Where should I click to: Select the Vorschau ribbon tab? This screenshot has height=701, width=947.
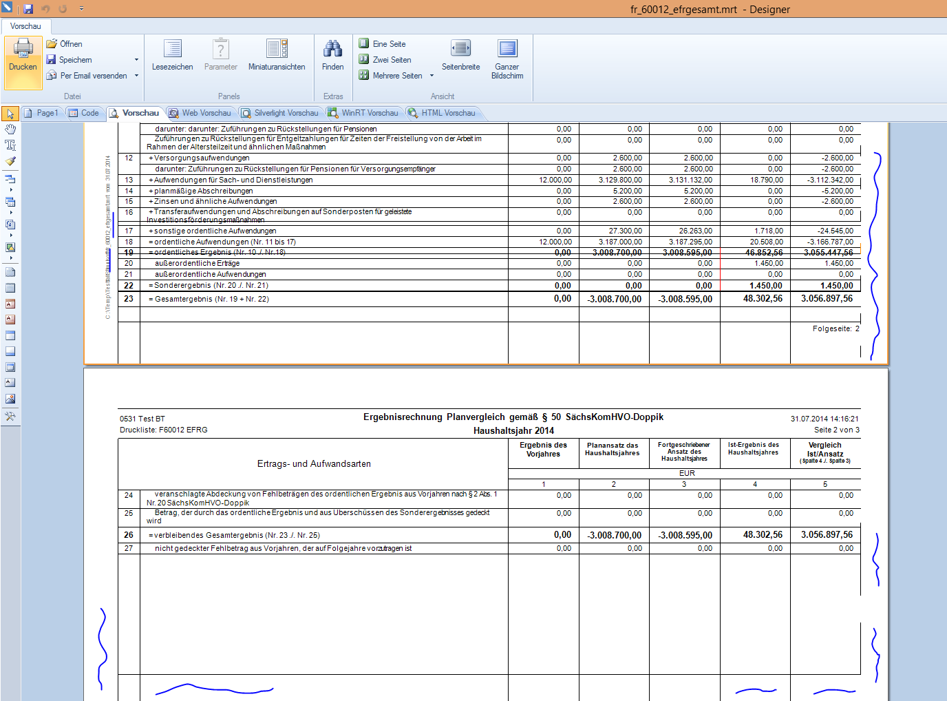[25, 26]
